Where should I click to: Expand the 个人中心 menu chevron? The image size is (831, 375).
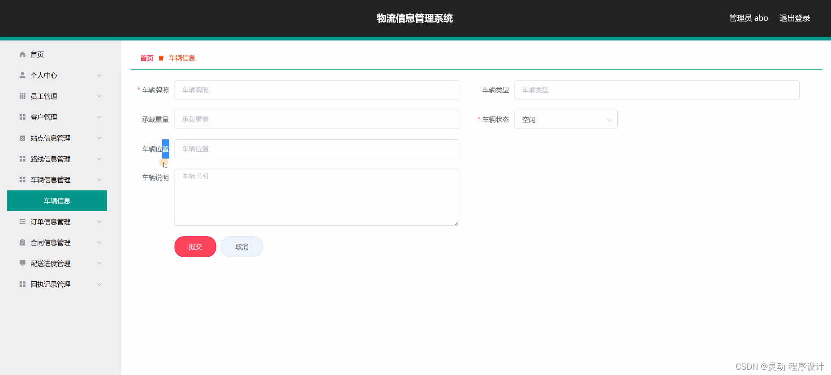click(99, 75)
